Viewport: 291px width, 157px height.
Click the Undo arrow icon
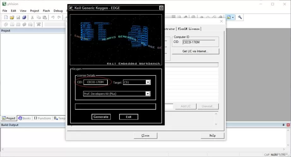coord(53,17)
